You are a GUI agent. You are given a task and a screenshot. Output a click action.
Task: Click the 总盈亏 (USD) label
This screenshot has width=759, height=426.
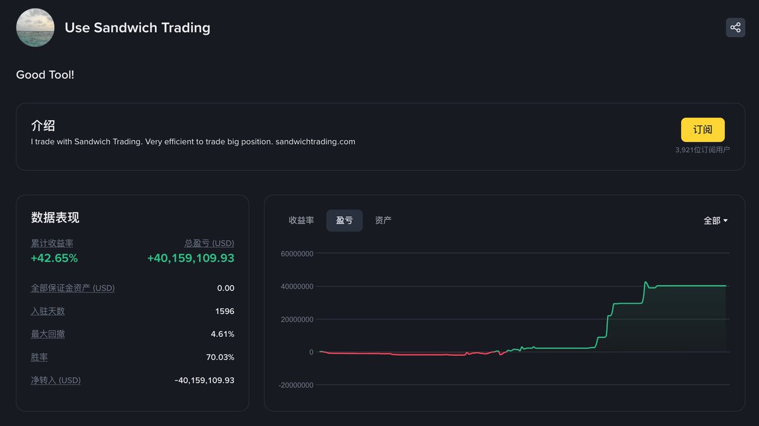(x=209, y=243)
